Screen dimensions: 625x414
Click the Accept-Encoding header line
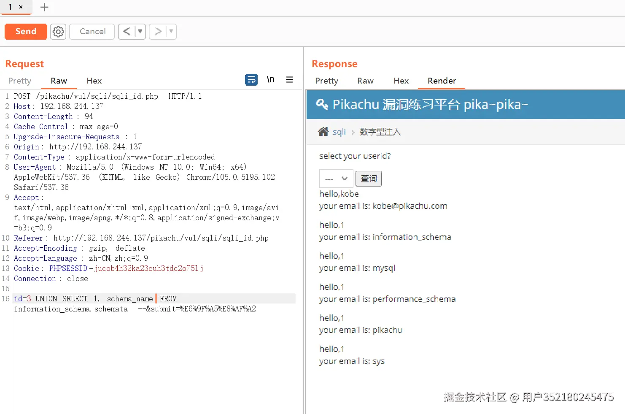79,248
